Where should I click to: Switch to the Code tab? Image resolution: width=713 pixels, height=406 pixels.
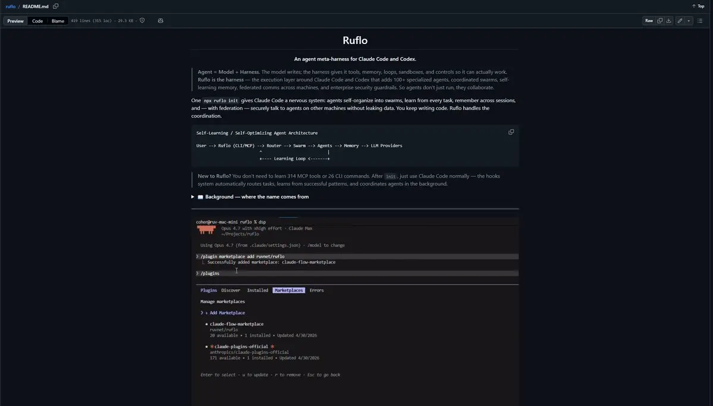[x=37, y=21]
